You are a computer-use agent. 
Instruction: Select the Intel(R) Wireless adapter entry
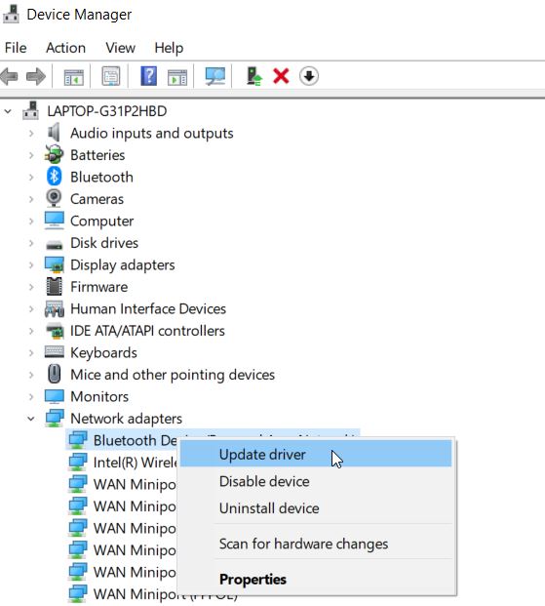(x=123, y=463)
